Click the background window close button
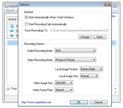The image size is (123, 108). coord(115,6)
